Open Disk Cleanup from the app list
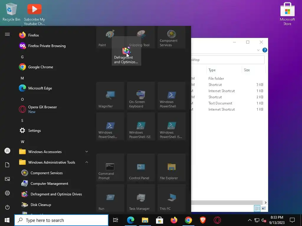Image resolution: width=302 pixels, height=226 pixels. 54,205
